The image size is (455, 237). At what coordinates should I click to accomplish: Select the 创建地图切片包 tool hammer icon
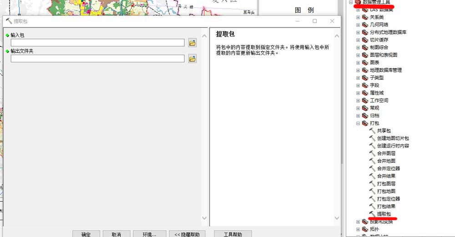pyautogui.click(x=372, y=138)
